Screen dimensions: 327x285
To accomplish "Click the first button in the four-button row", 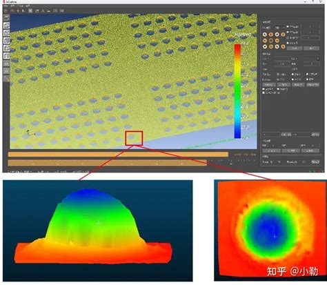I will [269, 85].
